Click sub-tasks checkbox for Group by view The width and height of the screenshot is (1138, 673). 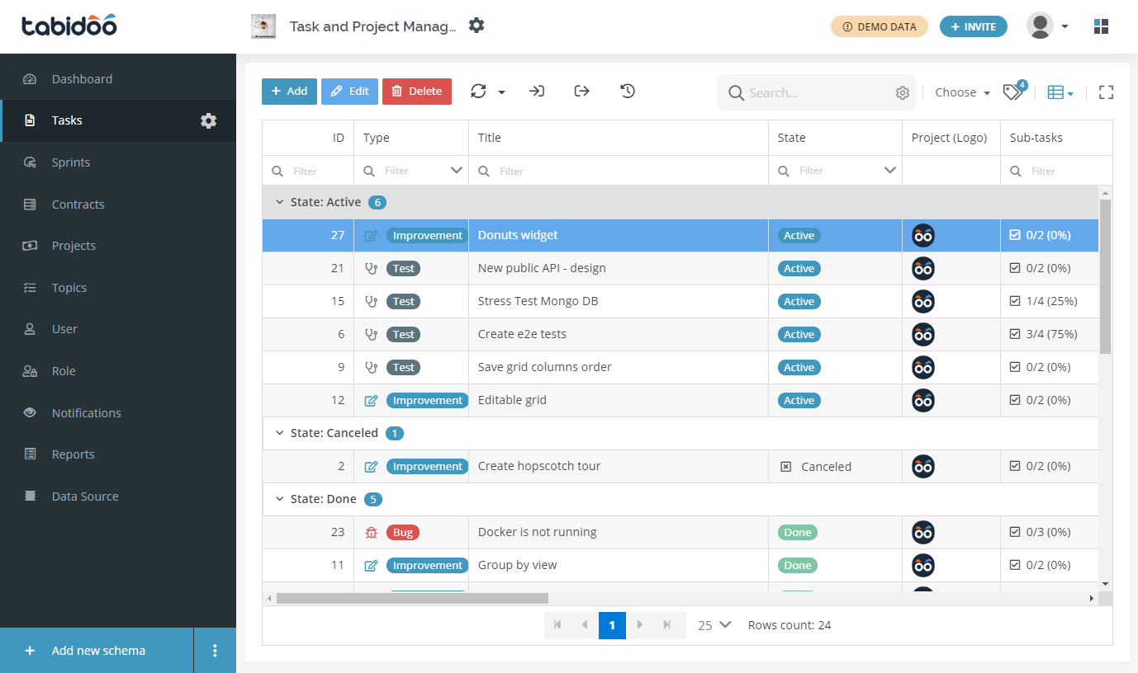[x=1015, y=565]
